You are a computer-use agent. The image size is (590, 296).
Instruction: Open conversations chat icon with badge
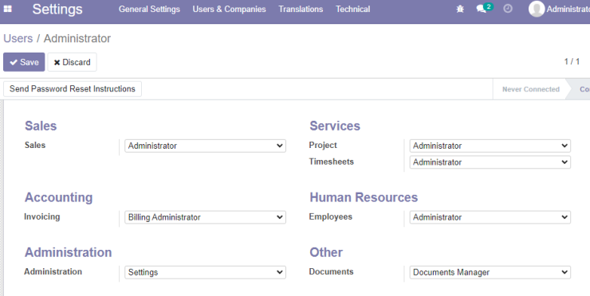pyautogui.click(x=484, y=8)
